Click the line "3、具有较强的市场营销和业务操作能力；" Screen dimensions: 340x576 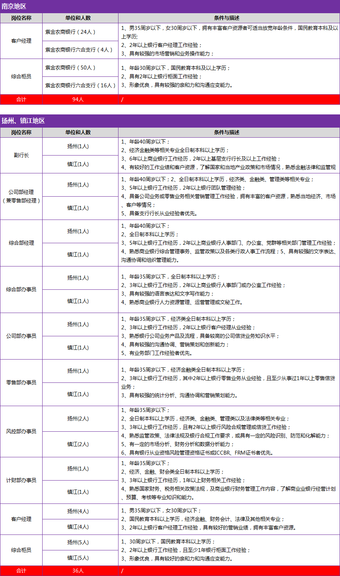[168, 54]
